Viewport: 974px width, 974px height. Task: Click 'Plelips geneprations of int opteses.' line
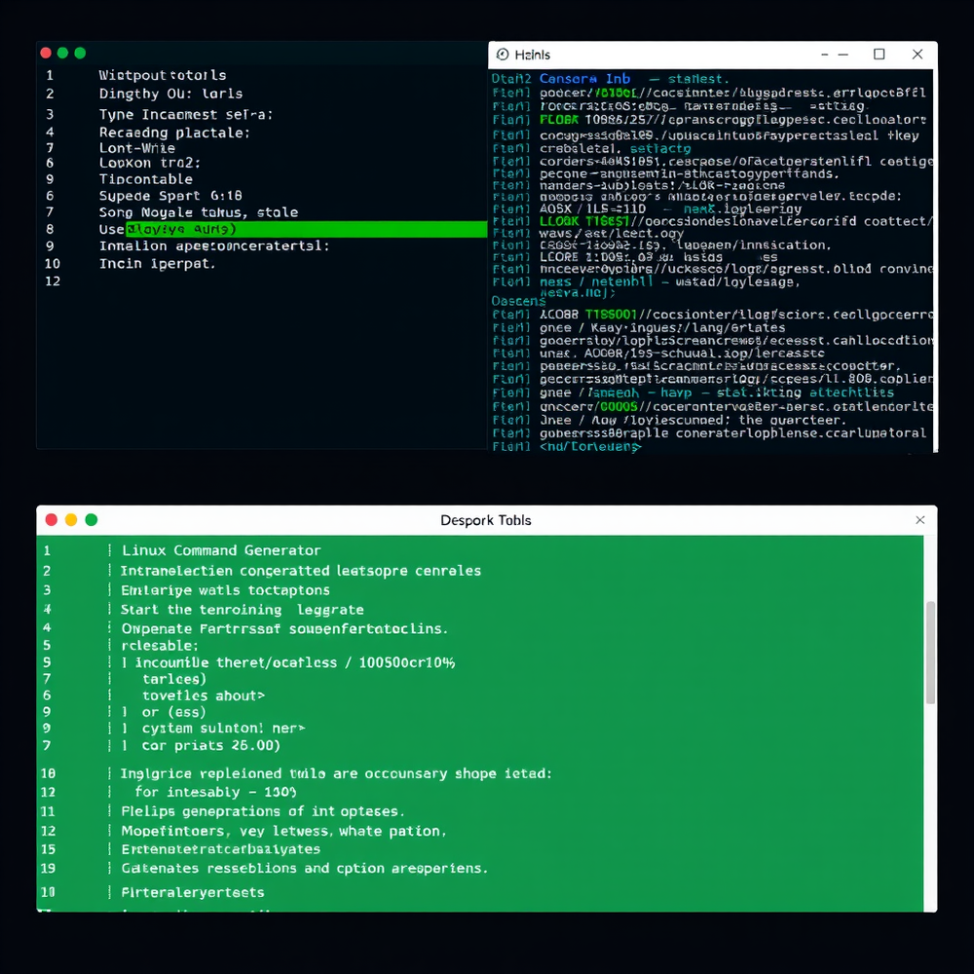pos(263,811)
